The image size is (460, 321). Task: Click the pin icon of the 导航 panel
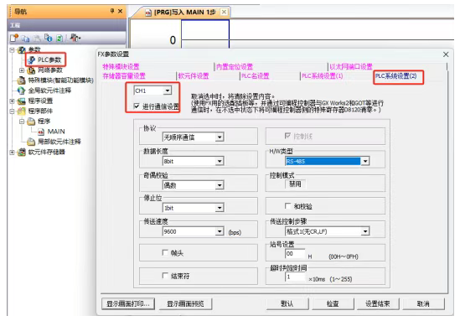point(112,11)
